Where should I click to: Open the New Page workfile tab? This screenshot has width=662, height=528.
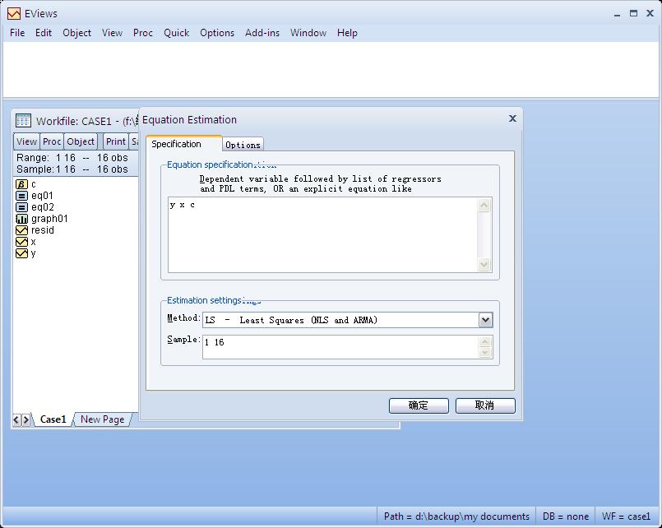coord(103,419)
